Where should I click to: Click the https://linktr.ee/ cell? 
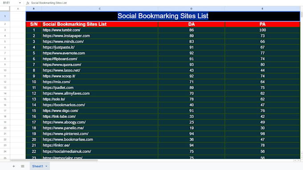click(x=100, y=145)
